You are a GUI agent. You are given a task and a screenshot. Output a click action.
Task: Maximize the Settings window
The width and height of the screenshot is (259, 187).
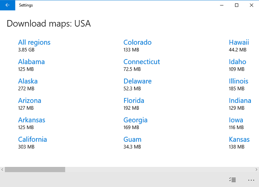pos(237,5)
